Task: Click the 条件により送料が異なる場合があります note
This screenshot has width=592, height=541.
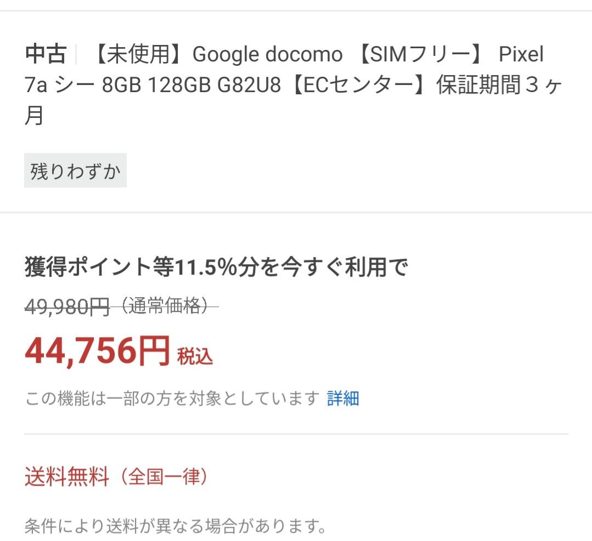Action: [174, 527]
